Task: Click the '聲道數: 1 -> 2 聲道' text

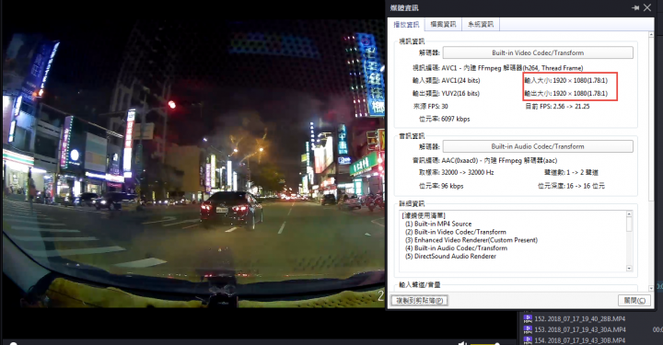Action: (571, 172)
